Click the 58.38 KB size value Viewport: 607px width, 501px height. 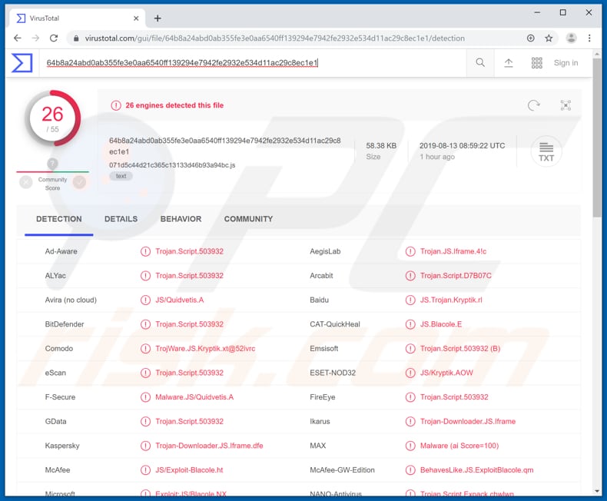point(381,145)
